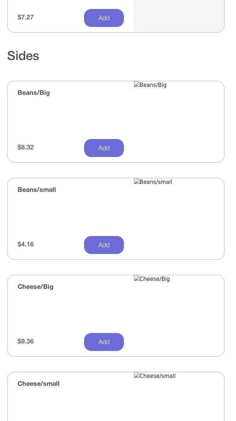The height and width of the screenshot is (421, 236).
Task: Add Beans/Big to the order
Action: (104, 148)
